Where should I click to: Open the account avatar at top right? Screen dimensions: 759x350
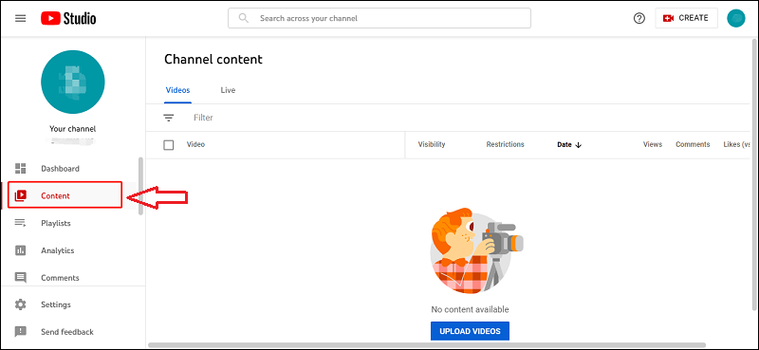tap(736, 18)
